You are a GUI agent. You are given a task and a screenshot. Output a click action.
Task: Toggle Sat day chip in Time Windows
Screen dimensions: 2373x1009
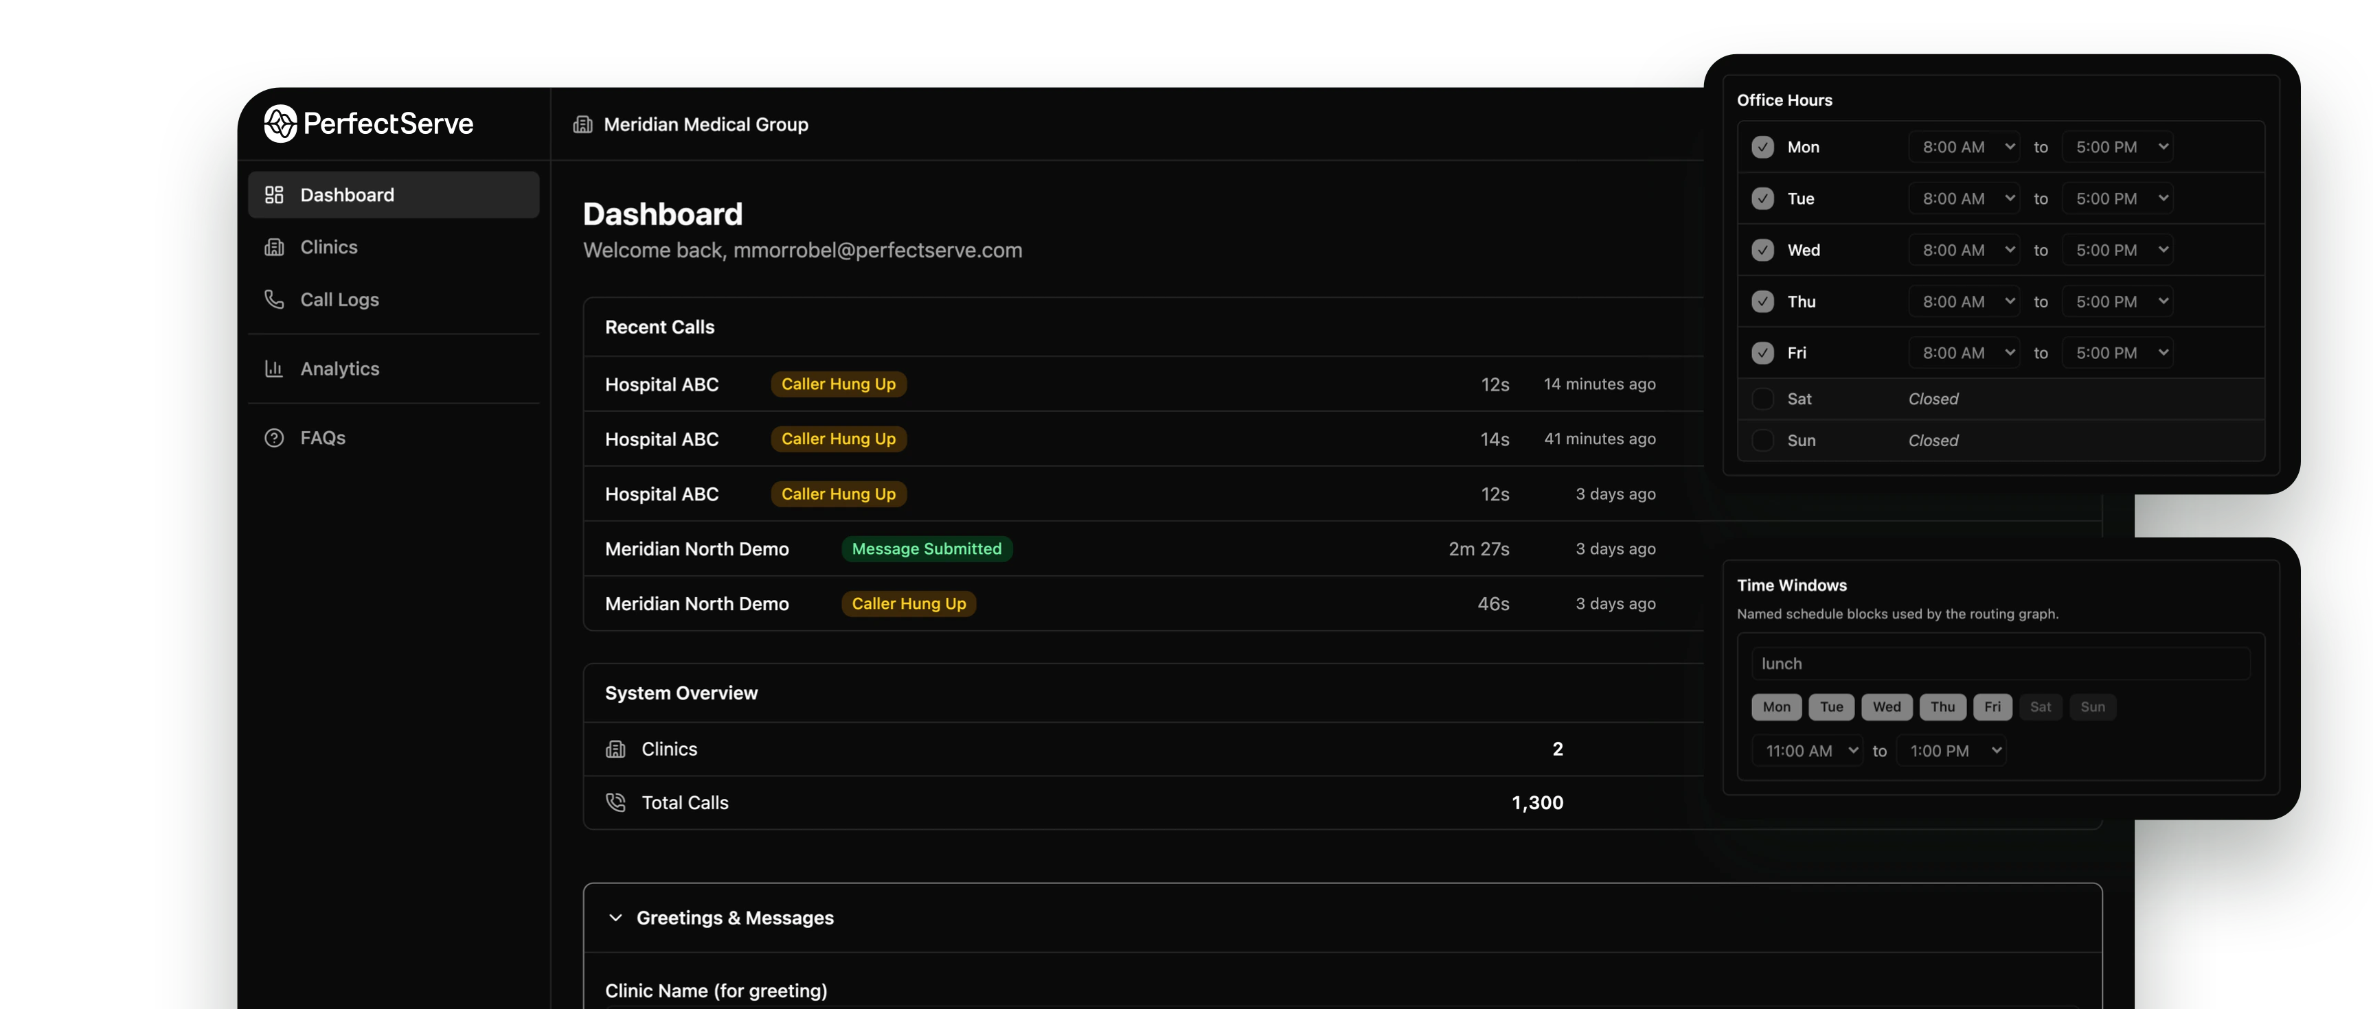tap(2039, 707)
